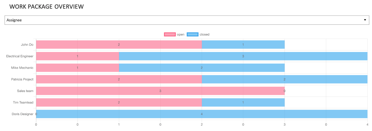This screenshot has height=131, width=372.
Task: Open the Assignee dropdown selector
Action: pos(187,20)
